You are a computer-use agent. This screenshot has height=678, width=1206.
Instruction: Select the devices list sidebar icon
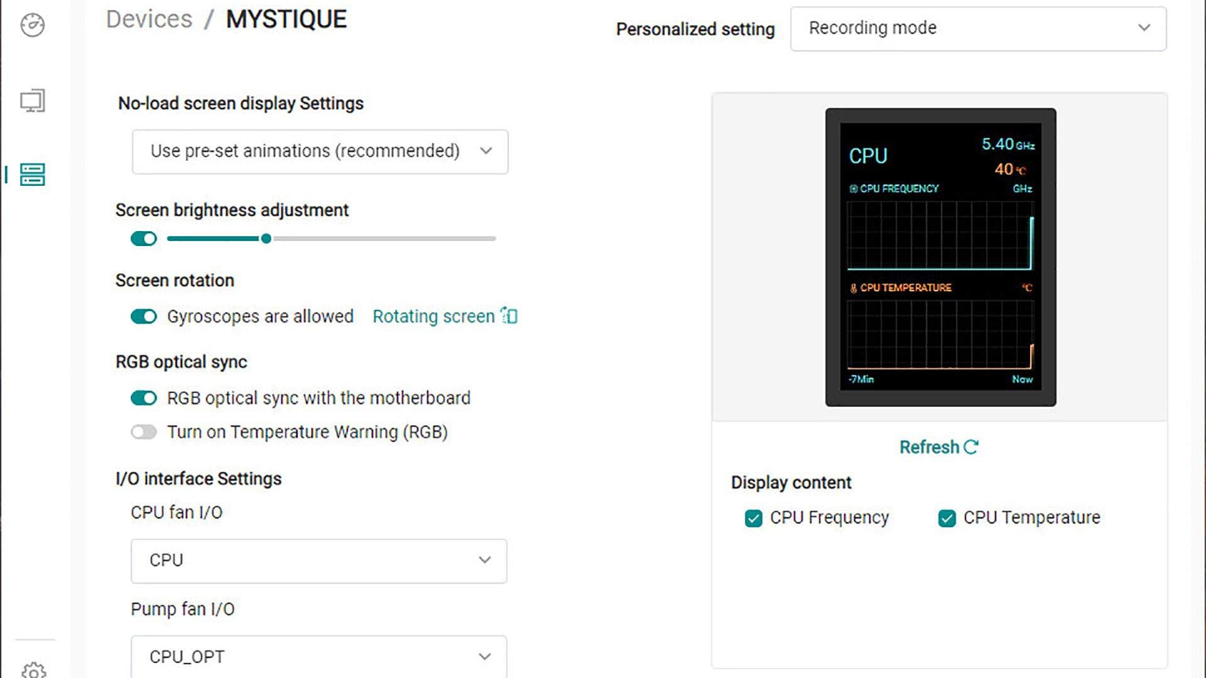pyautogui.click(x=33, y=175)
